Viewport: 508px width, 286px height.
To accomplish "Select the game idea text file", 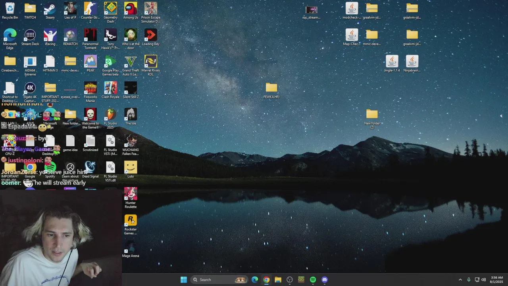I will tap(70, 143).
